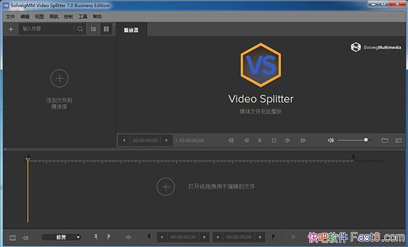
Task: Open the 修剪 (Trim) mode dropdown
Action: (61, 237)
